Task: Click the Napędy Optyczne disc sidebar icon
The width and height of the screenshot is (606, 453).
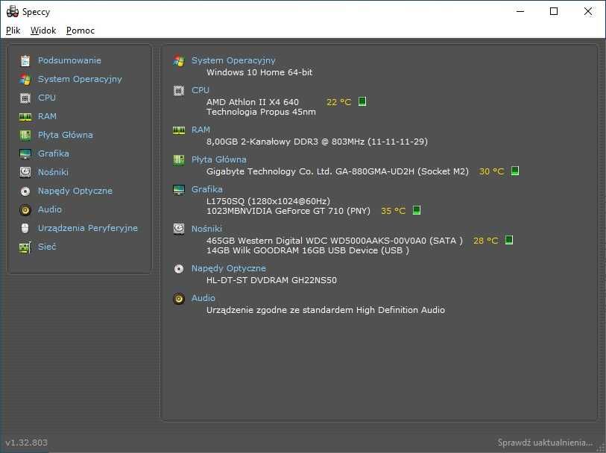Action: point(25,191)
